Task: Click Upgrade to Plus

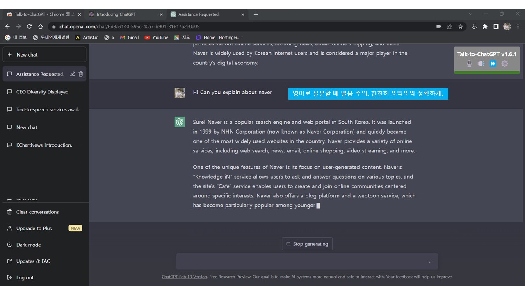Action: tap(44, 228)
